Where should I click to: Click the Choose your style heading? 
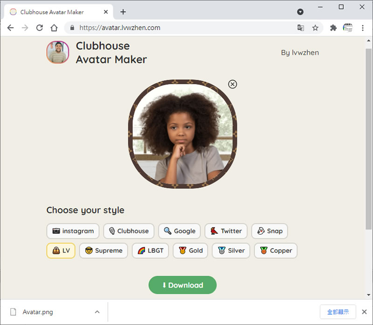point(85,210)
